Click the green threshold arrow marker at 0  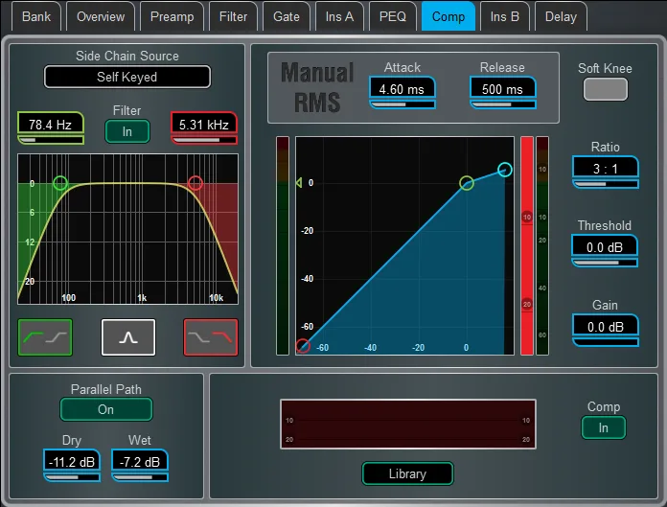click(299, 183)
